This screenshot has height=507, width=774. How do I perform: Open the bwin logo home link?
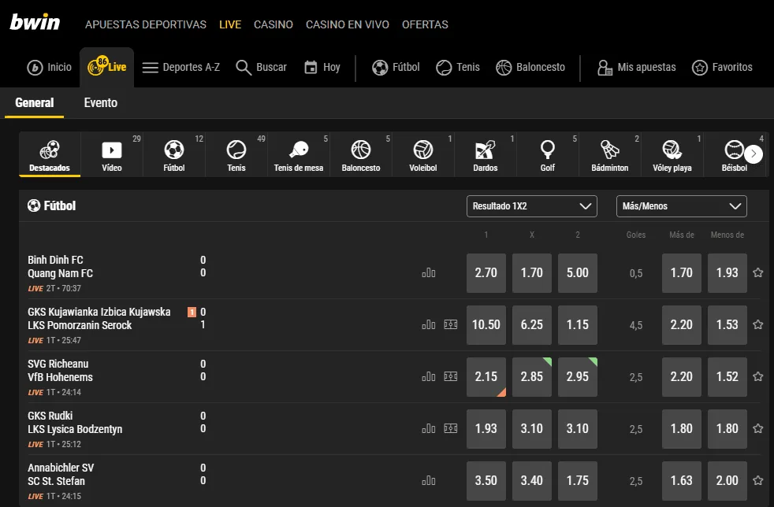(x=35, y=23)
